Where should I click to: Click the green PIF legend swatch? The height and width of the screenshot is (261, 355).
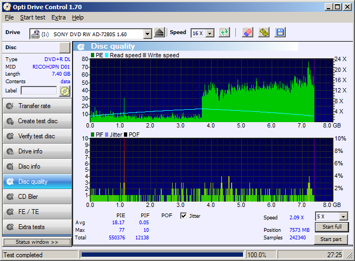(x=93, y=135)
